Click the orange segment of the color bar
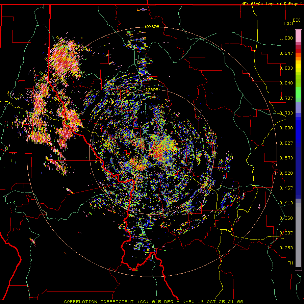 298,58
